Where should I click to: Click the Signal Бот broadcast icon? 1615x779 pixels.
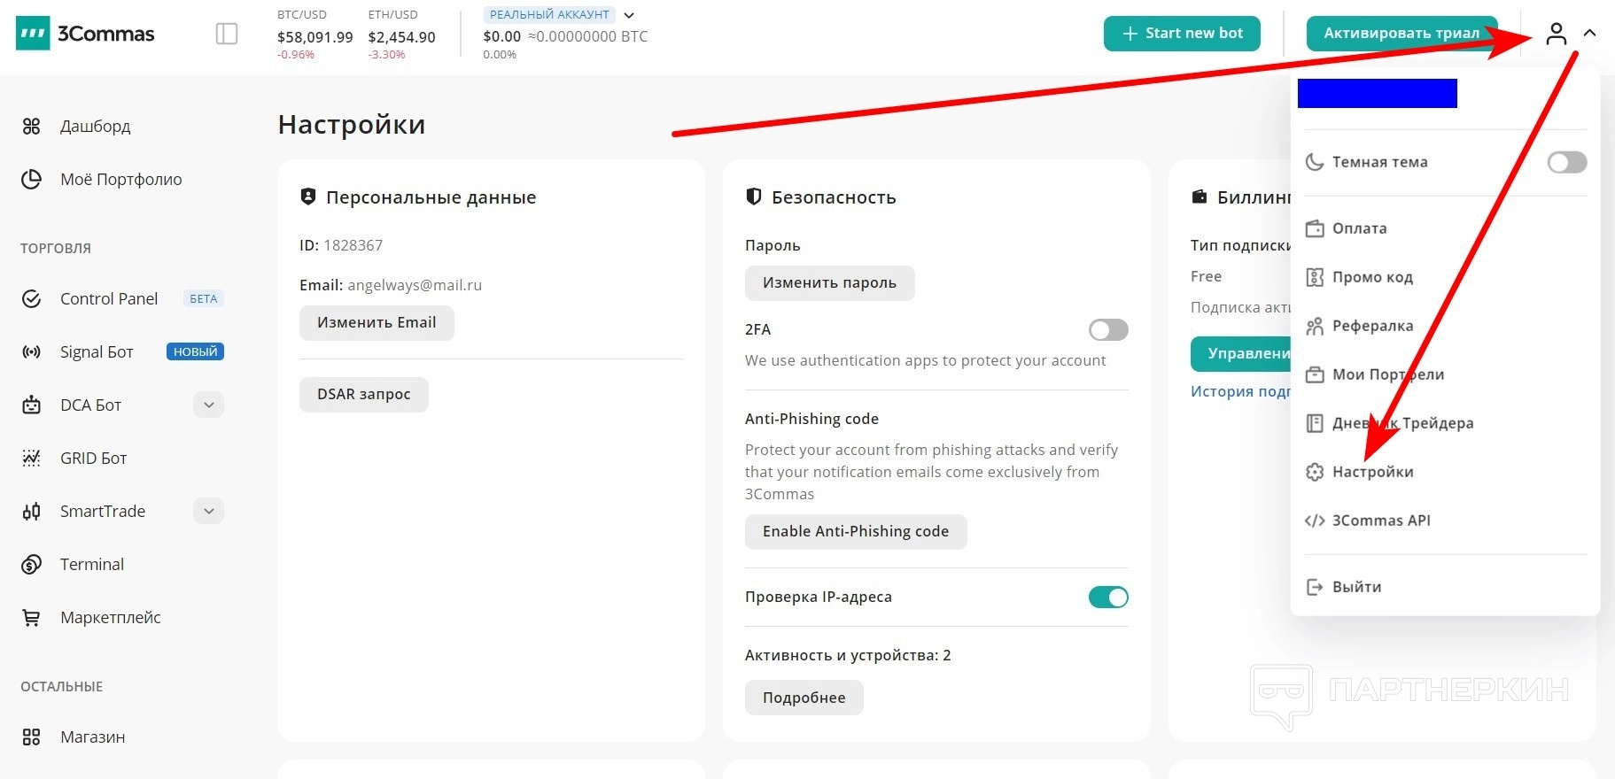click(32, 352)
